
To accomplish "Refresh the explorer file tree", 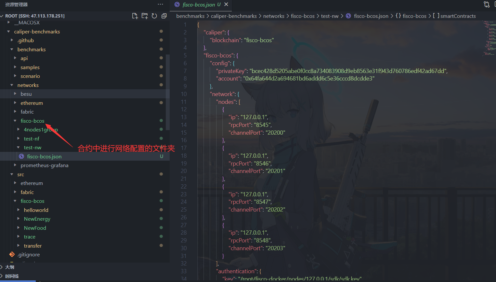I will click(154, 16).
